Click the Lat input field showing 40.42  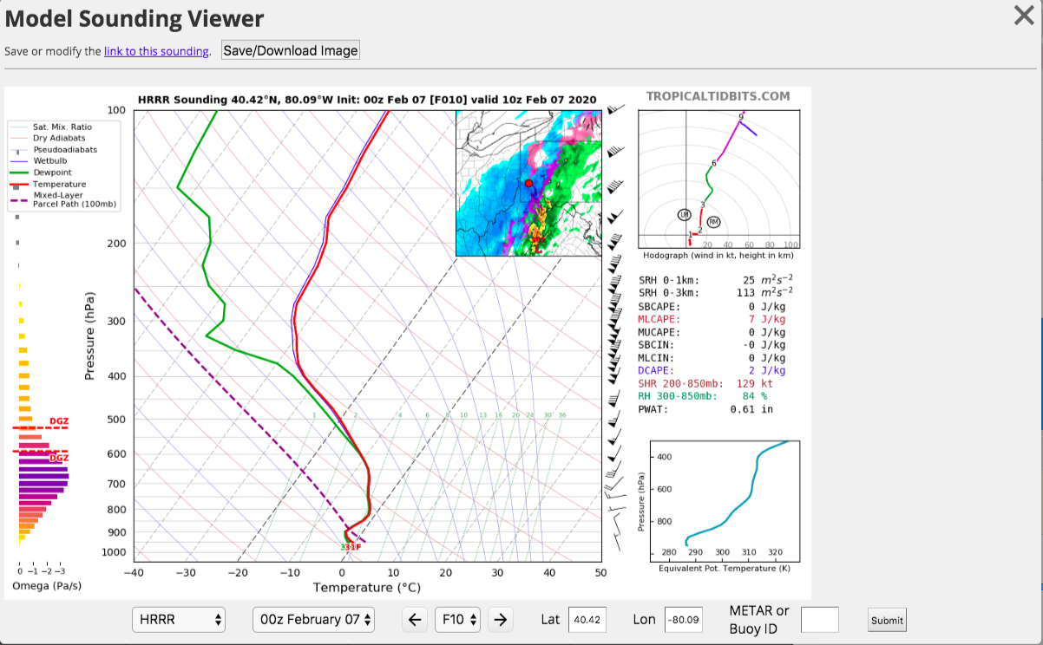pos(587,620)
